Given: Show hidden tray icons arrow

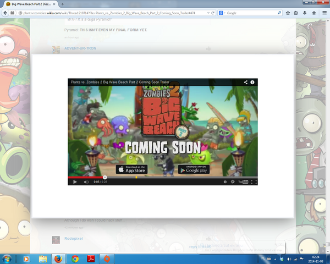Looking at the screenshot, I should 275,259.
